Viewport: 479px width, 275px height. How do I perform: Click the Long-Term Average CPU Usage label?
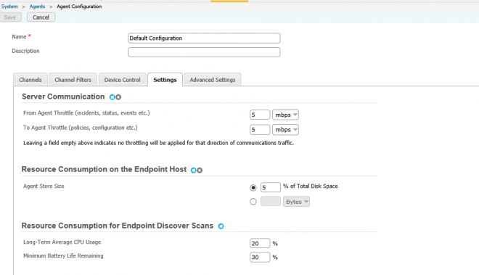point(62,242)
